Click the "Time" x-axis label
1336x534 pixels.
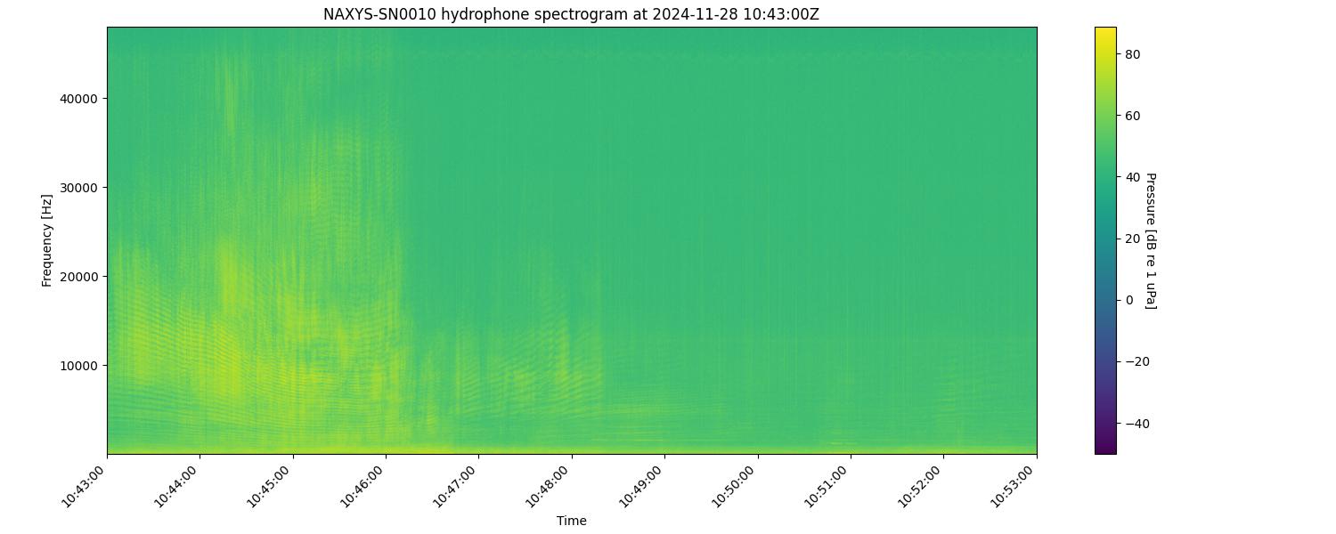pyautogui.click(x=571, y=521)
